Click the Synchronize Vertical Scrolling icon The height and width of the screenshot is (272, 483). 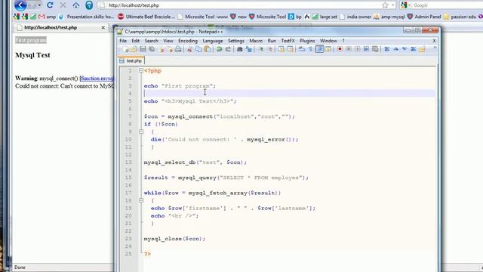pyautogui.click(x=281, y=49)
